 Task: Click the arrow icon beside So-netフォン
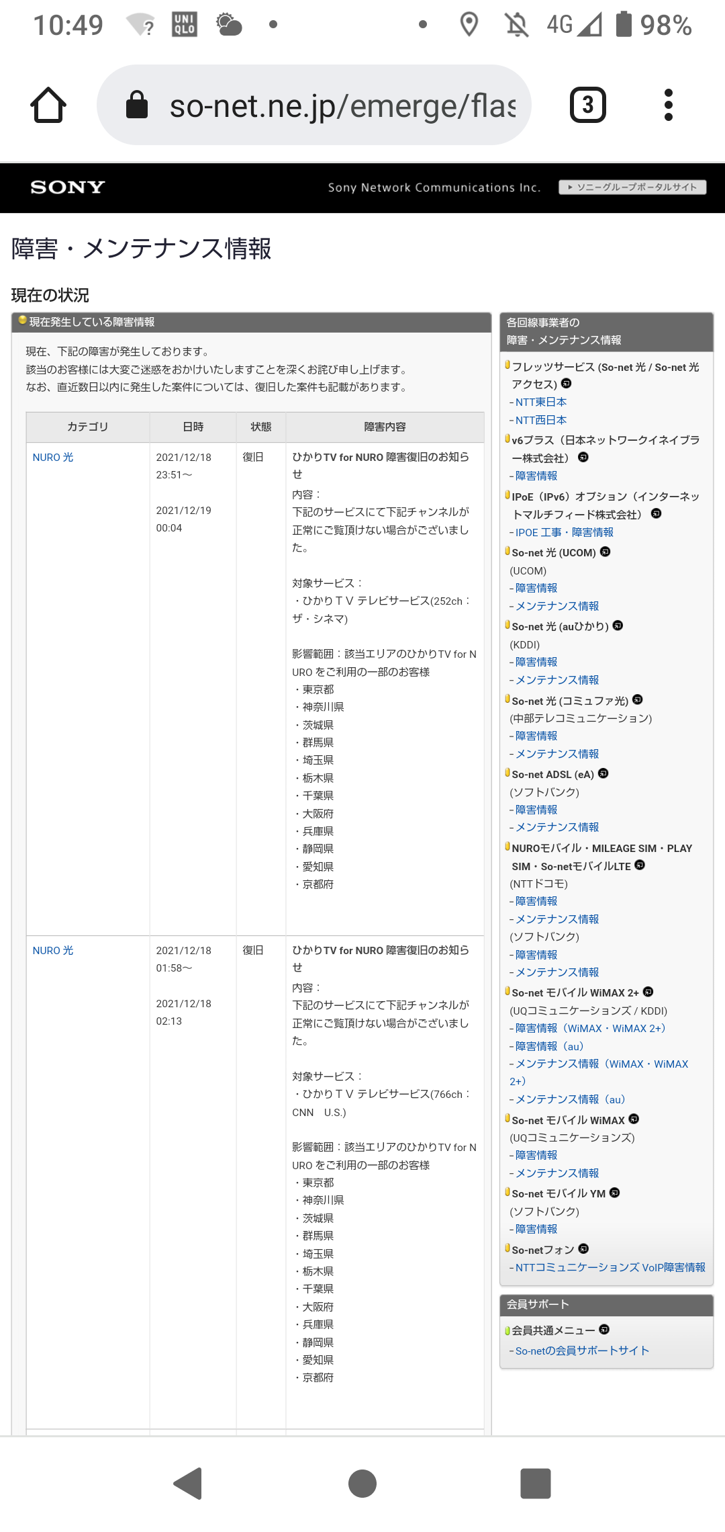click(x=583, y=1248)
